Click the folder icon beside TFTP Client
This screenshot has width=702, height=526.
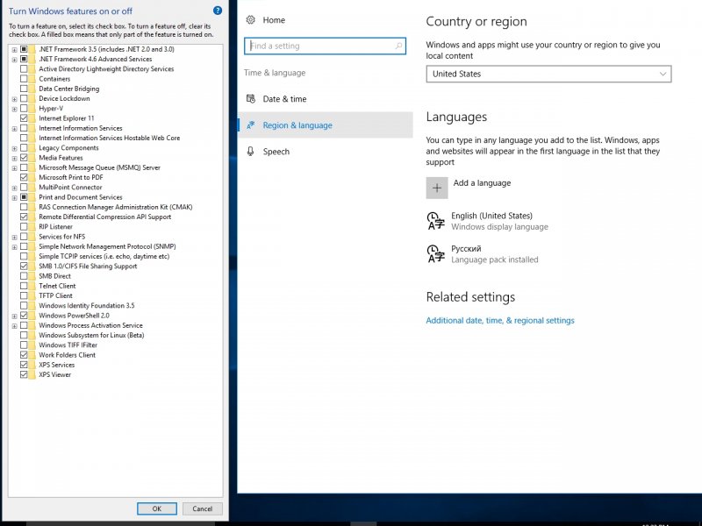(32, 295)
